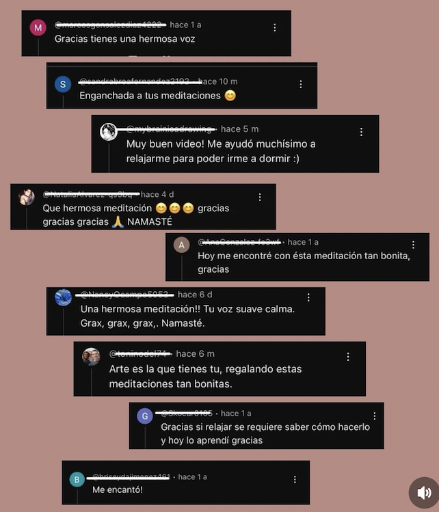Open three-dot menu on 'Que hermosa meditación' comment
This screenshot has height=512, width=439.
[260, 197]
